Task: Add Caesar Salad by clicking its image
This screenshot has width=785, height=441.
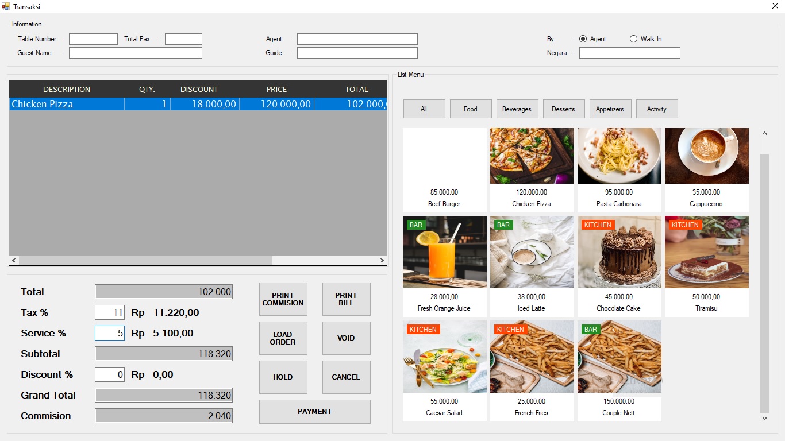Action: click(x=444, y=357)
